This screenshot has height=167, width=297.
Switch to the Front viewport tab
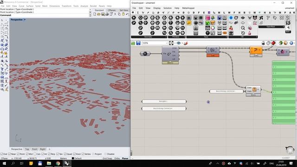35,149
